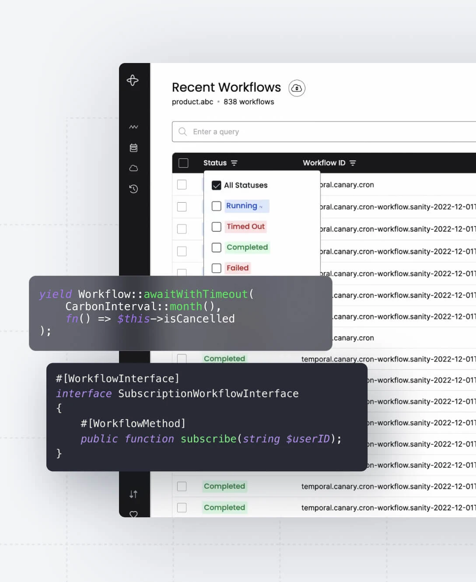Open the Workflows activity icon in sidebar
476x582 pixels.
(x=133, y=126)
